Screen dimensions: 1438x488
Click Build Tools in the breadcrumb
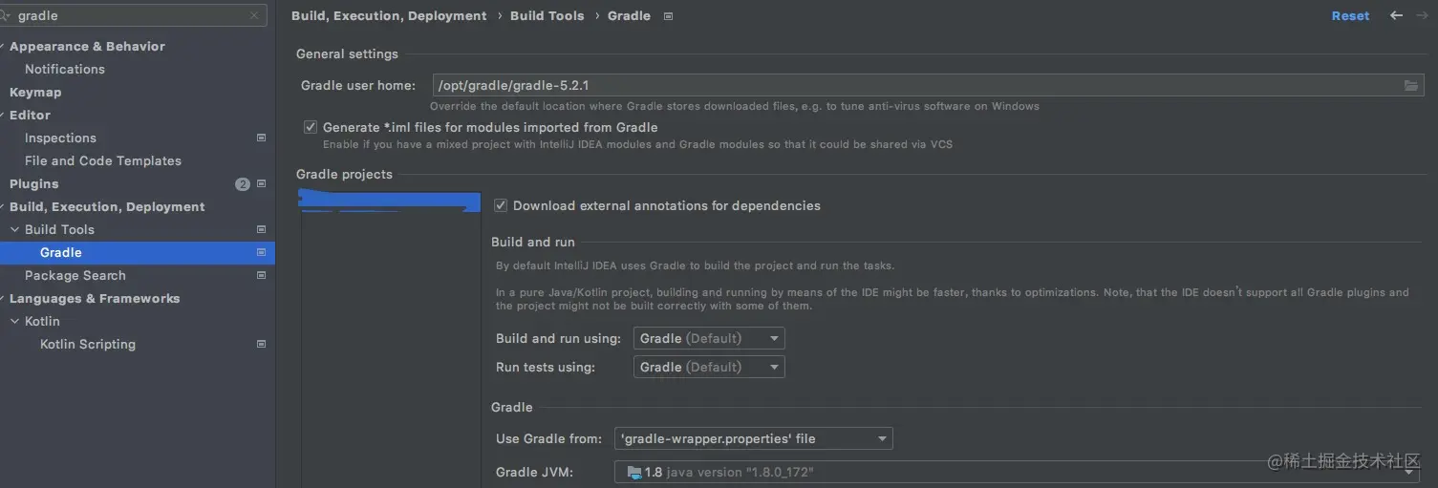coord(547,16)
